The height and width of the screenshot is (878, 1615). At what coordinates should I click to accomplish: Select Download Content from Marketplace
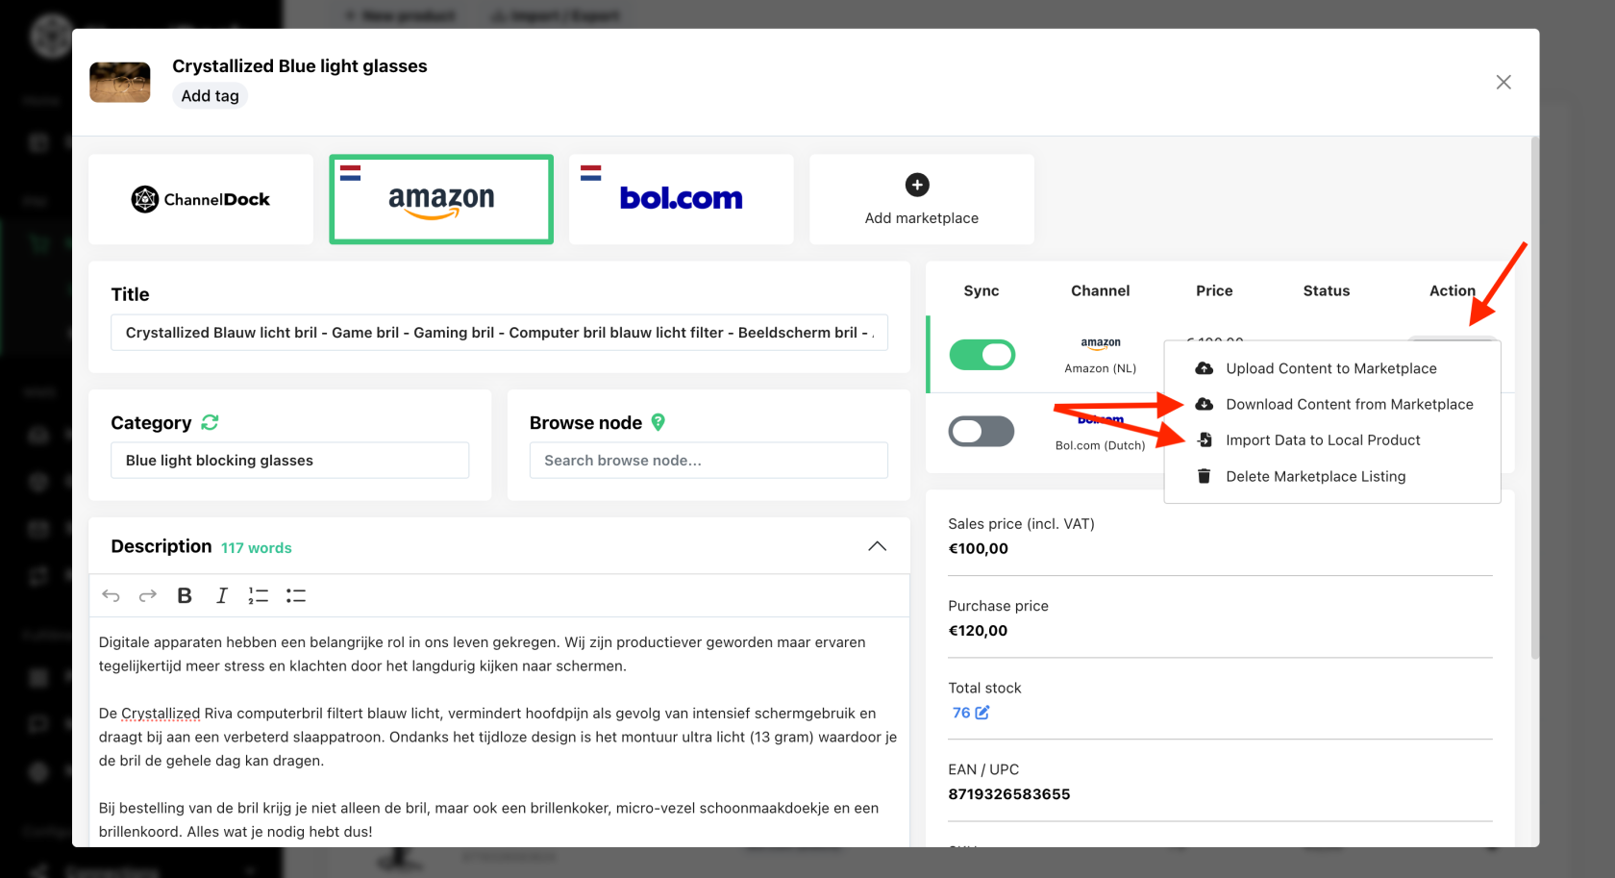(1331, 404)
